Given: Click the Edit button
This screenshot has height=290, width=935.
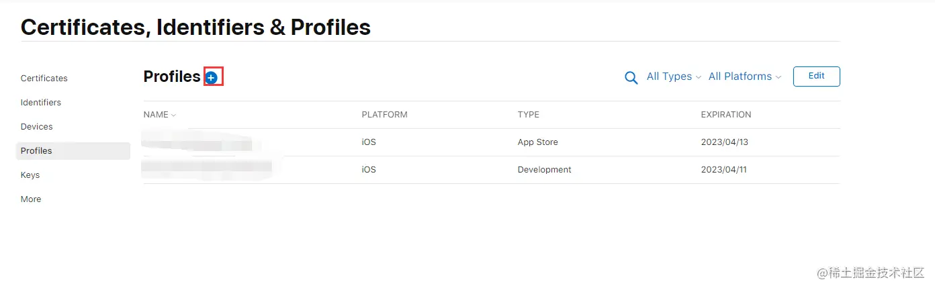Looking at the screenshot, I should (816, 77).
